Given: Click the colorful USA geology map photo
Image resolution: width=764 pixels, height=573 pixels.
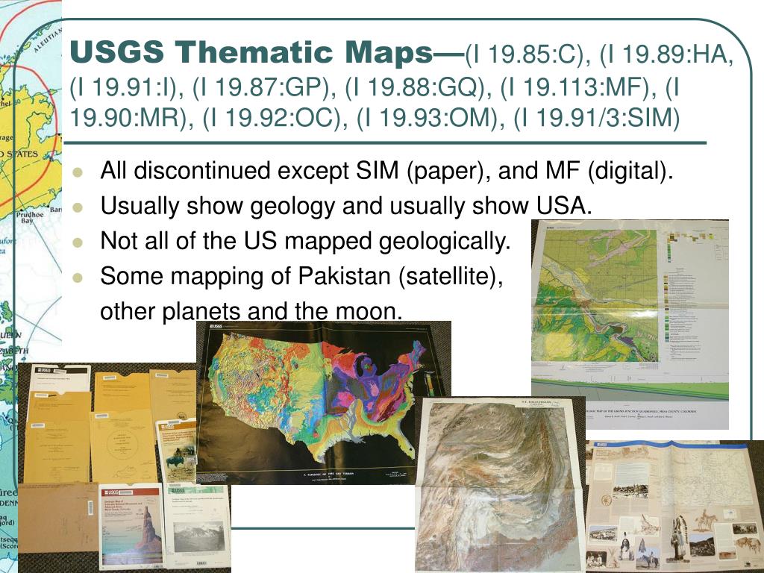Looking at the screenshot, I should (324, 402).
